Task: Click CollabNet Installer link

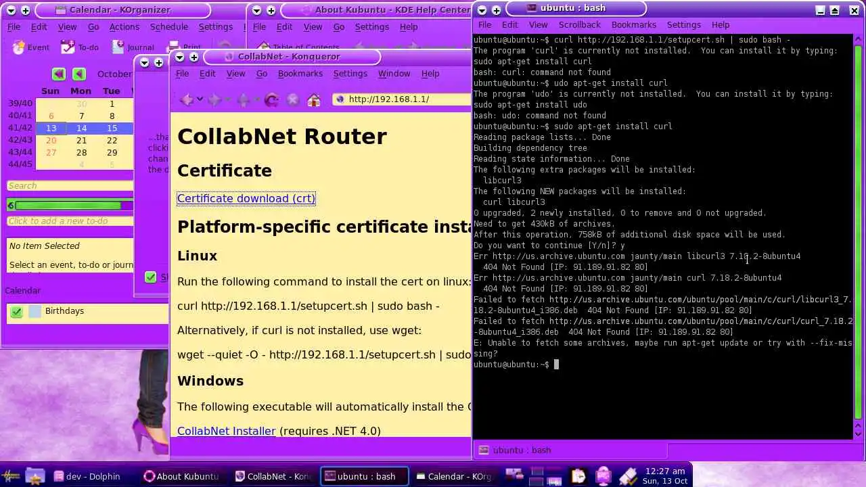Action: [227, 431]
